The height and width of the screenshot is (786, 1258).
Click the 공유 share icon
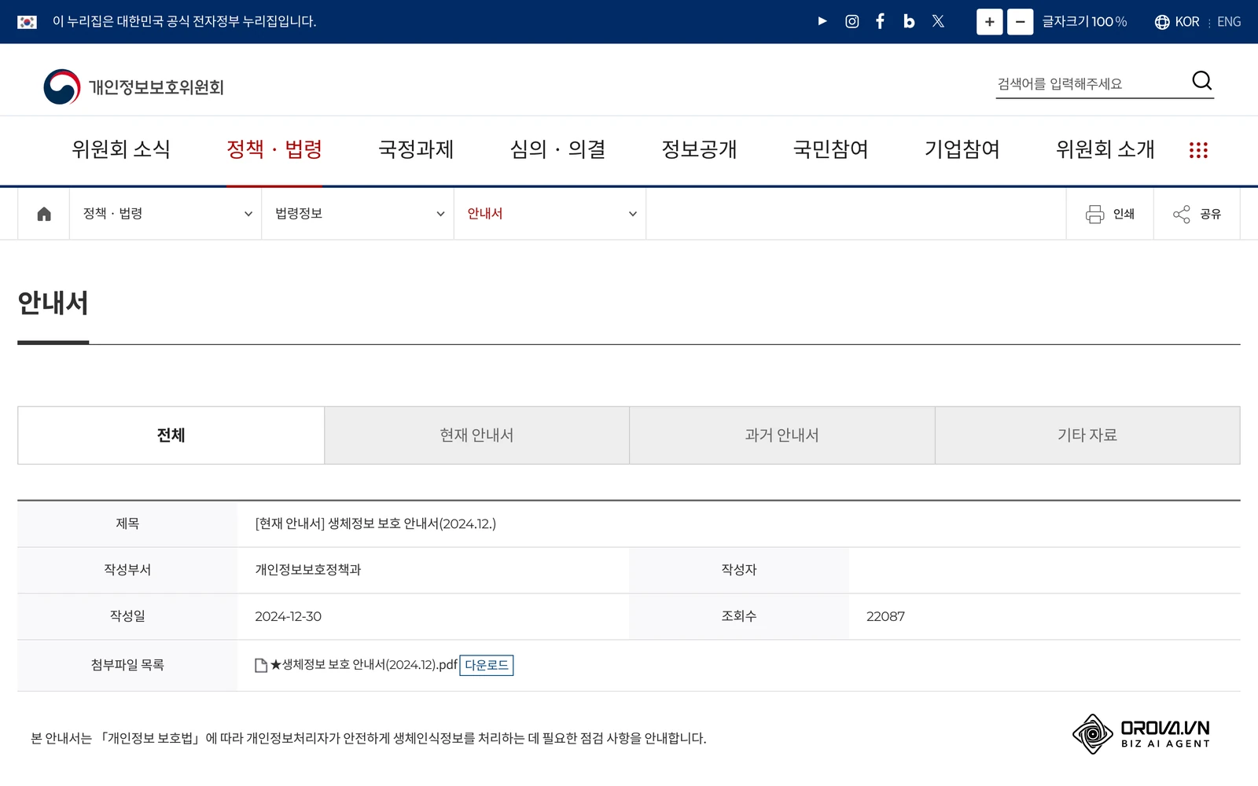tap(1181, 214)
